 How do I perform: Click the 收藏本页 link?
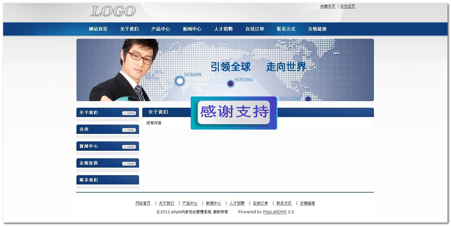click(x=328, y=6)
